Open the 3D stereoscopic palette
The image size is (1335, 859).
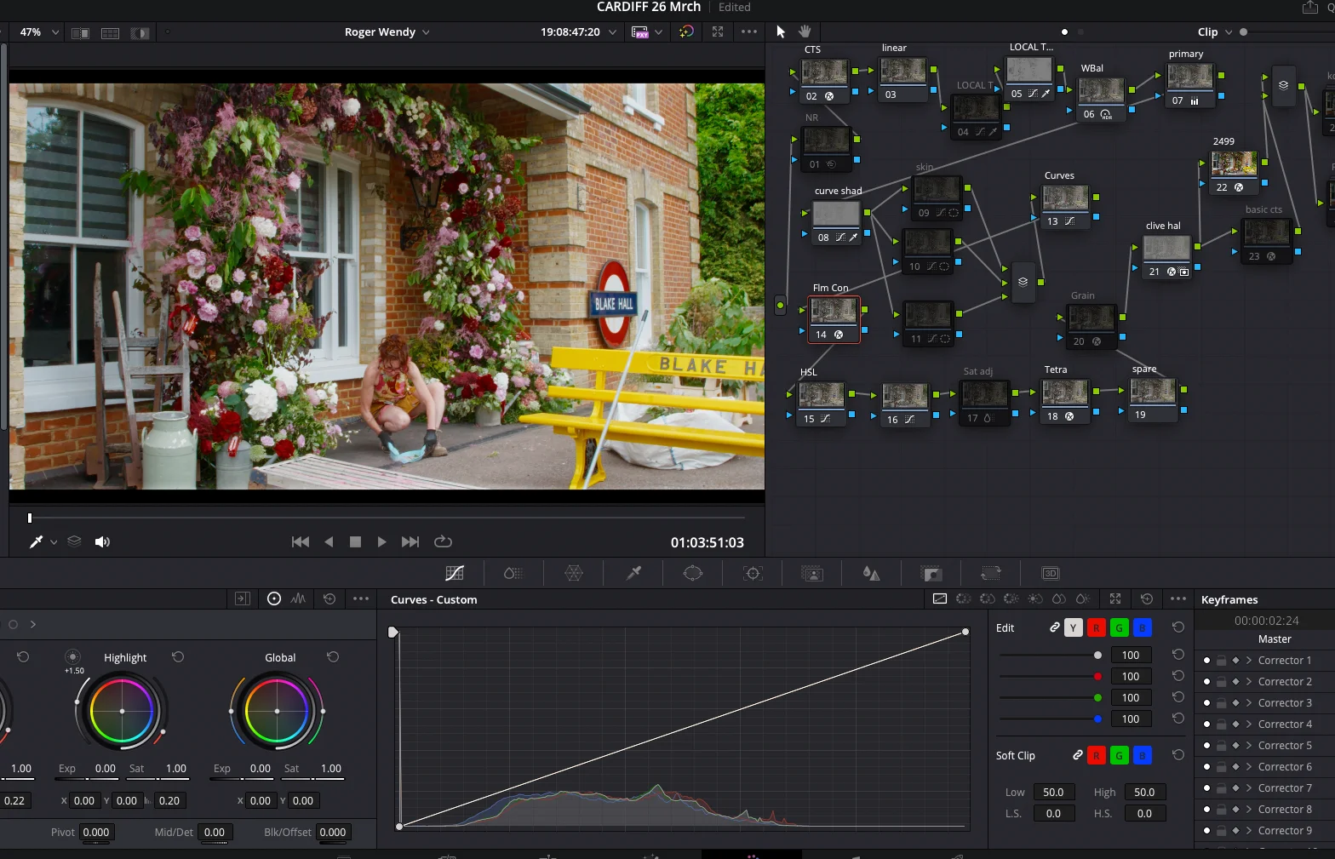coord(1051,573)
